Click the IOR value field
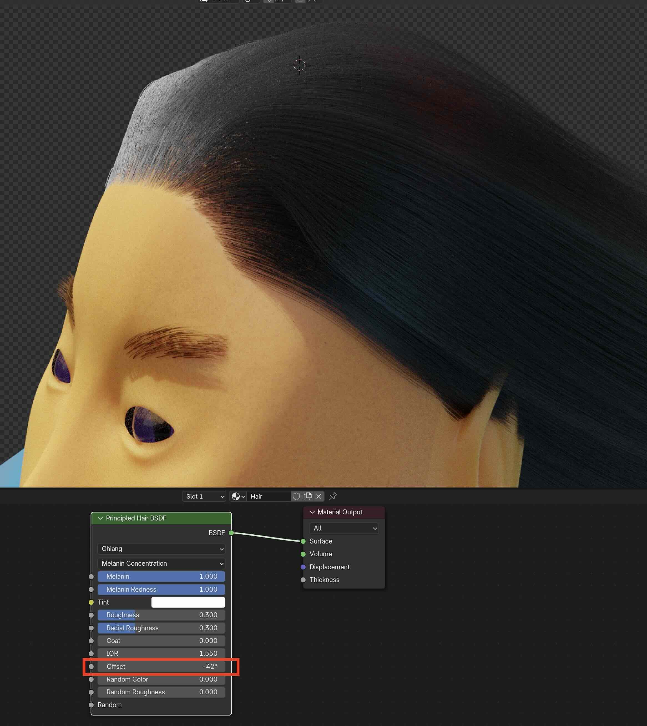This screenshot has height=726, width=647. pyautogui.click(x=161, y=654)
